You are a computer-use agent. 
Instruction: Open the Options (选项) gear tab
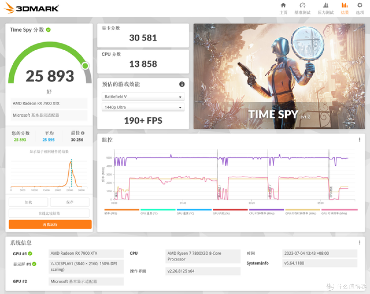point(360,8)
